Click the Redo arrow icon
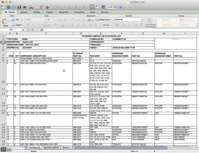This screenshot has width=199, height=153. click(61, 7)
